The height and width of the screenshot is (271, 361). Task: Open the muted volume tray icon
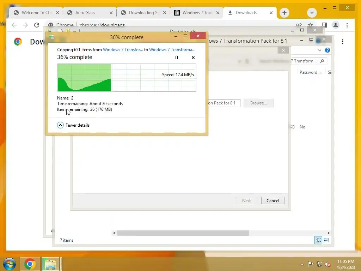coord(328,264)
